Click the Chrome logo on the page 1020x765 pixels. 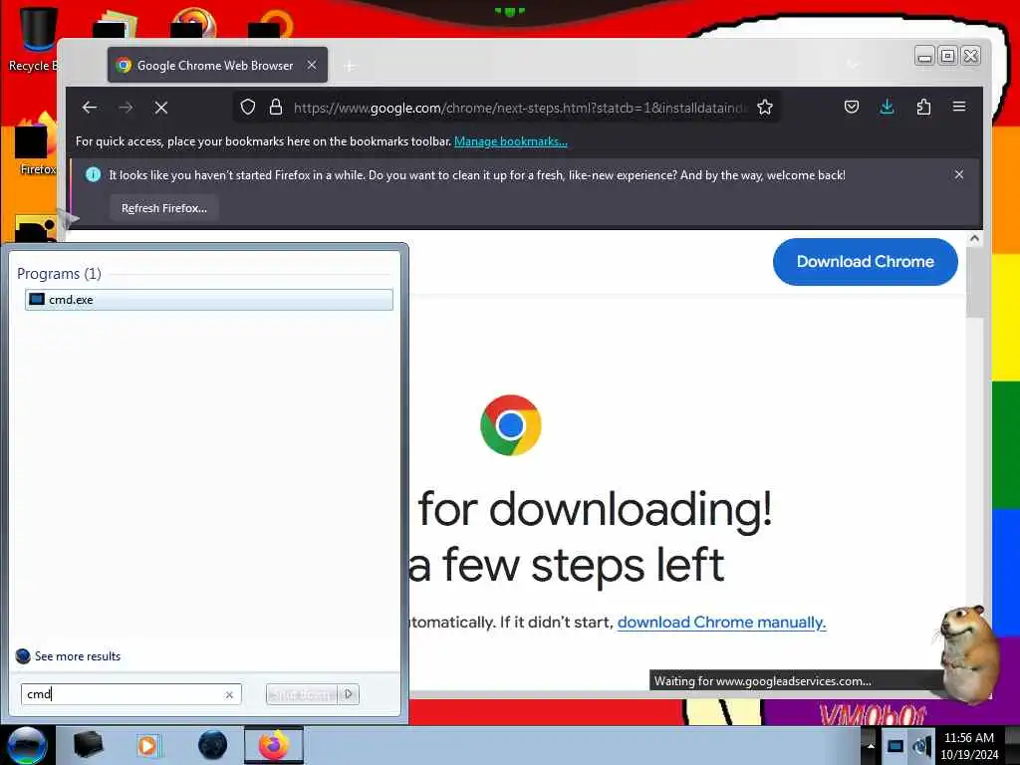(511, 425)
